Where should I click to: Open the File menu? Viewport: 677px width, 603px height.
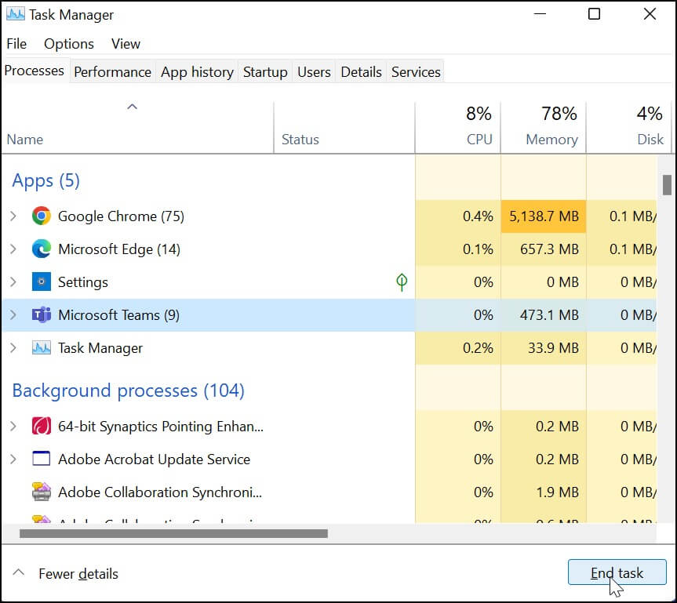[x=16, y=44]
